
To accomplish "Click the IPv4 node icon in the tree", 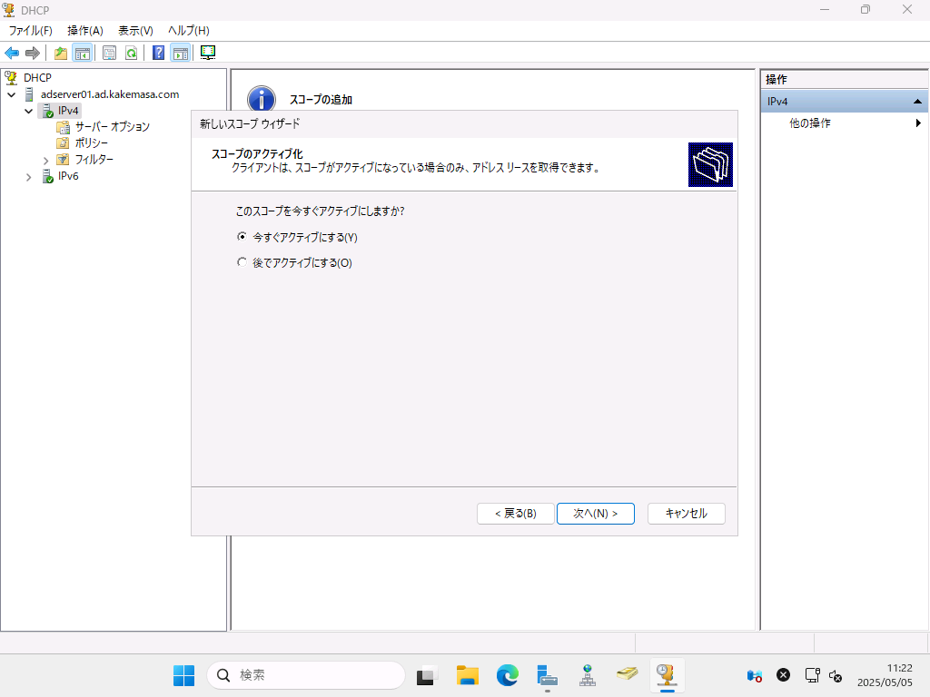I will tap(47, 111).
